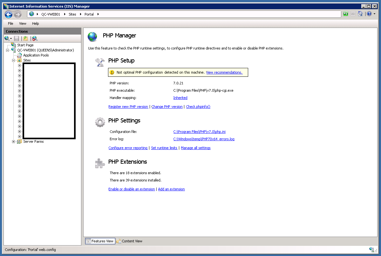Open the Help question mark icon
Screen dimensions: 381x256
point(369,14)
